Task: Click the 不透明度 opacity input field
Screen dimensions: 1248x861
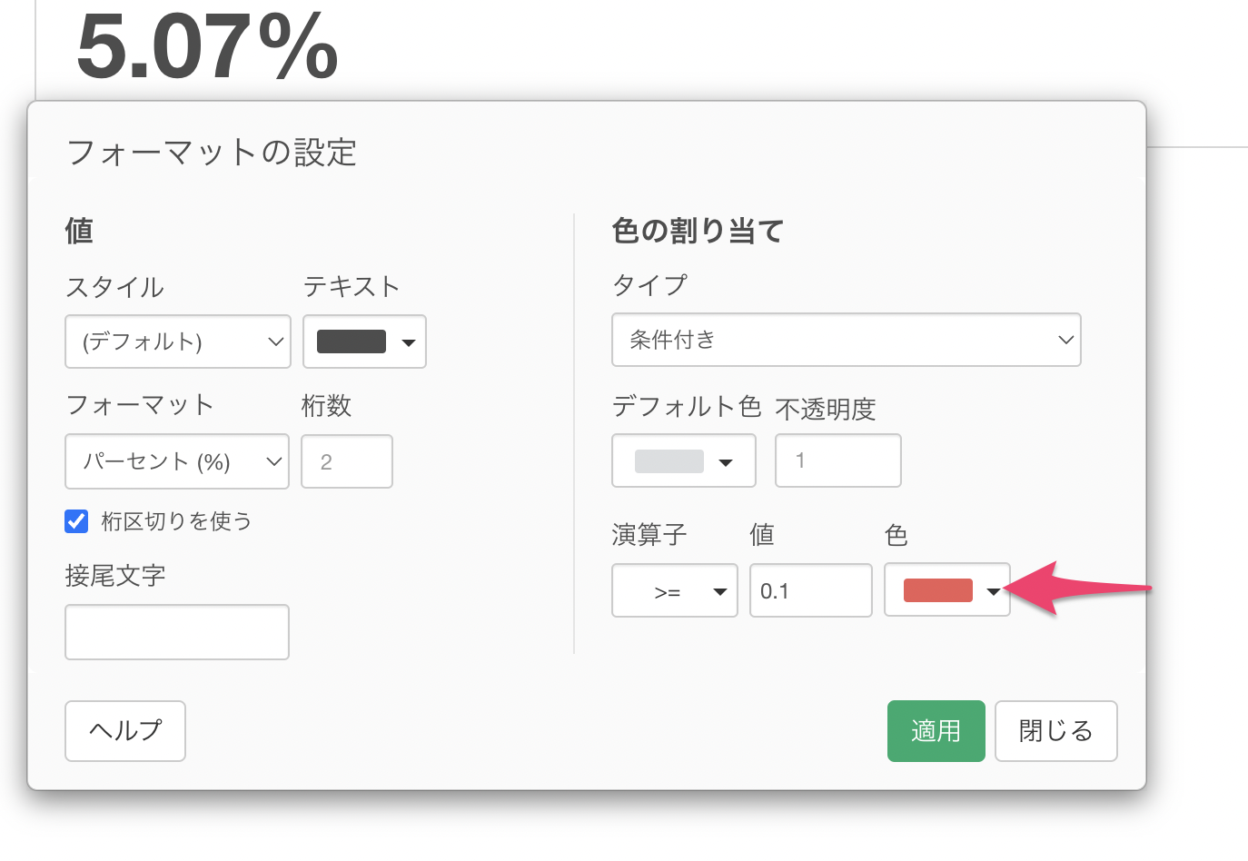Action: (837, 460)
